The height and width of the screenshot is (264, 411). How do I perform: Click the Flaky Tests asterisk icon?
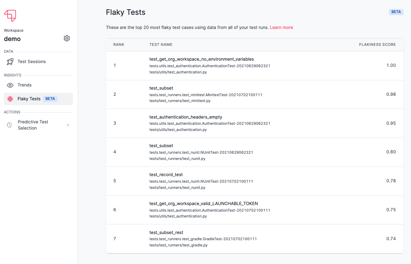coord(10,99)
